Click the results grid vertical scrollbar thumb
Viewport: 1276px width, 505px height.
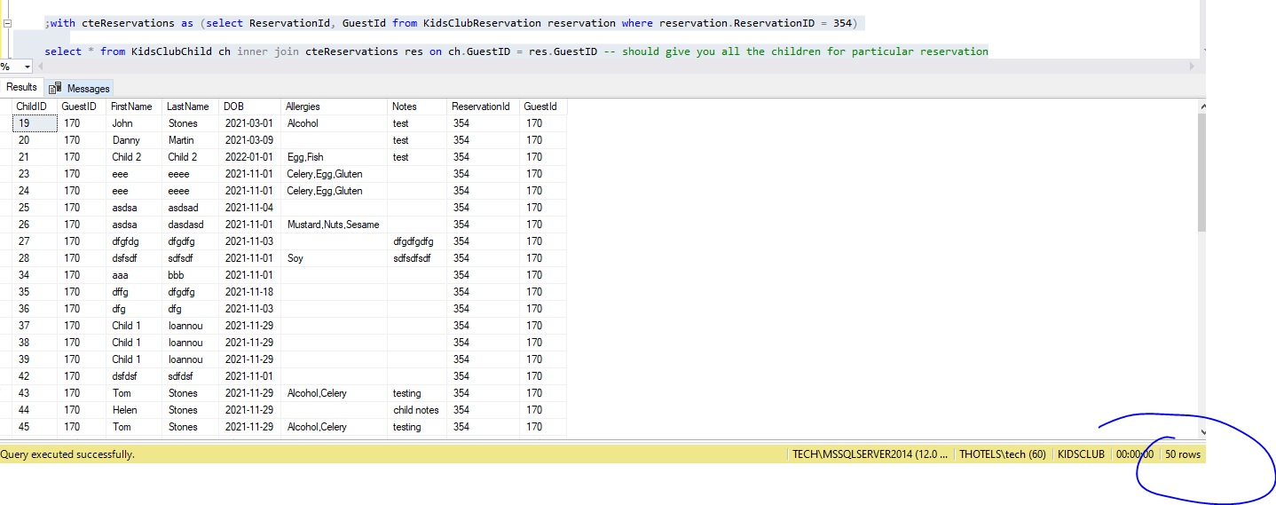click(x=1201, y=173)
